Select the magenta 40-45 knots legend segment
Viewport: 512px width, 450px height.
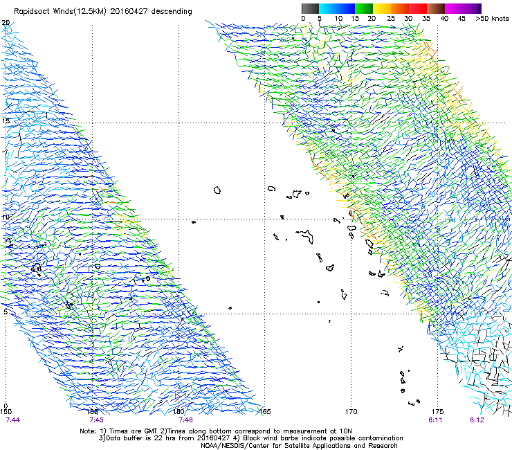coord(454,8)
